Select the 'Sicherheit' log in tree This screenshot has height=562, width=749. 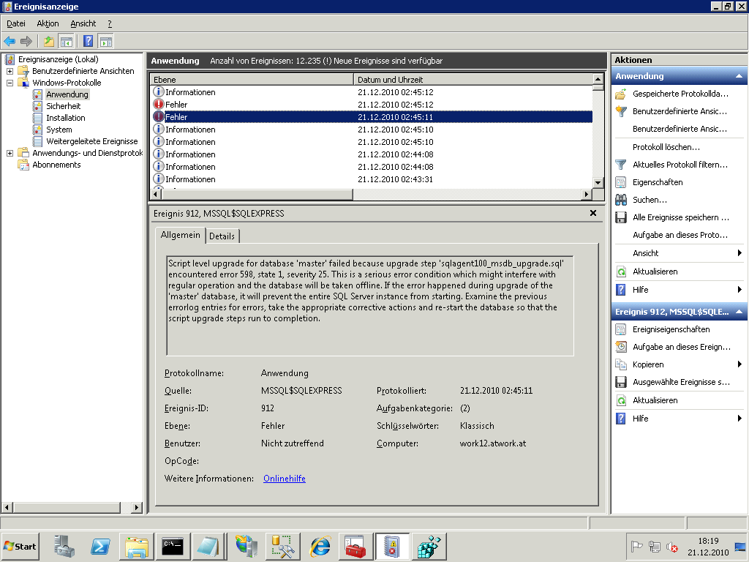[x=63, y=106]
